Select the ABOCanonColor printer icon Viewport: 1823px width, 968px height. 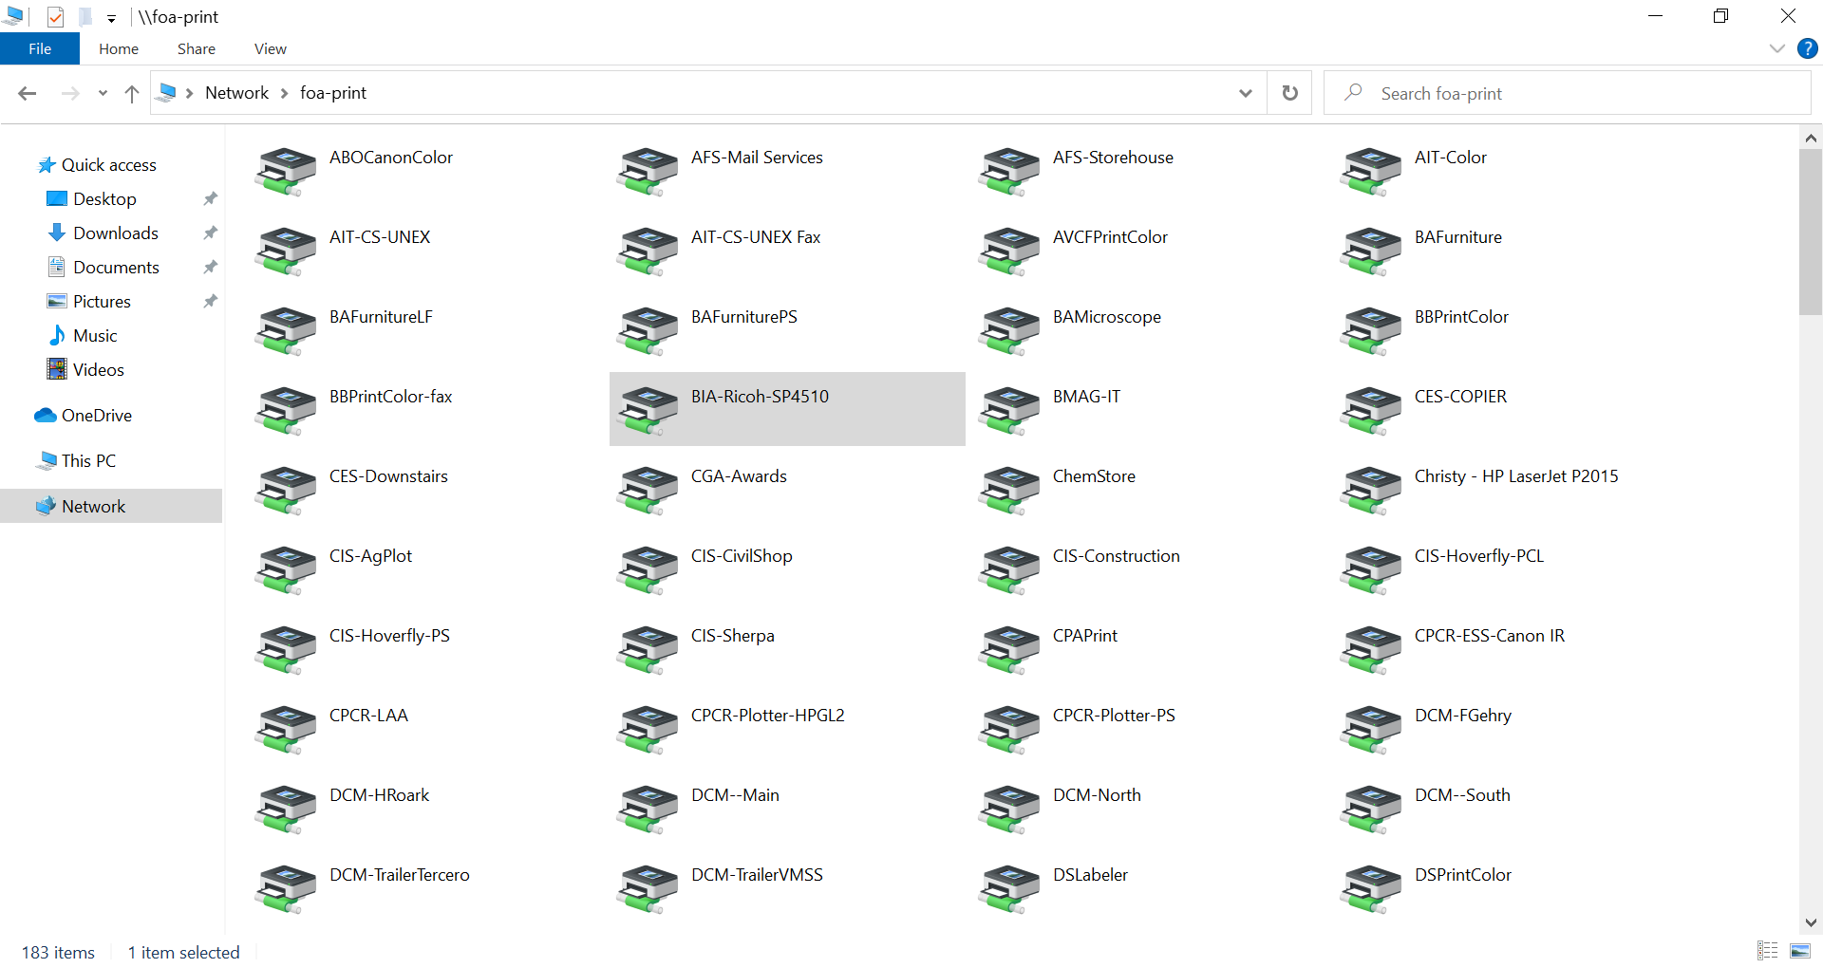[285, 171]
